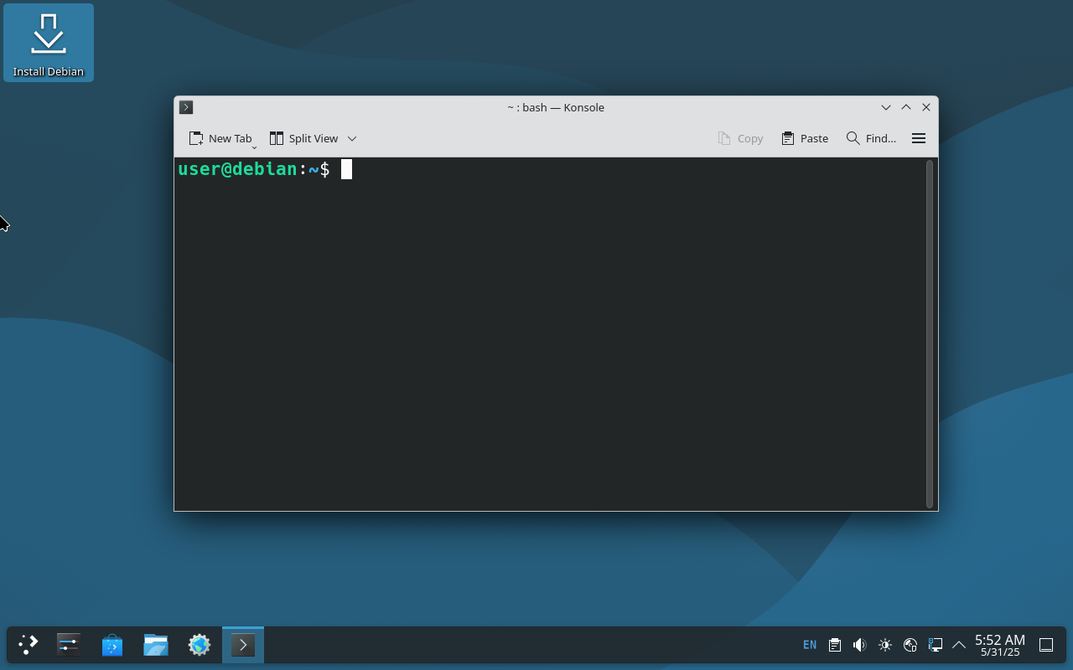Click the EN keyboard layout indicator
Screen dimensions: 1073x670
[x=810, y=644]
